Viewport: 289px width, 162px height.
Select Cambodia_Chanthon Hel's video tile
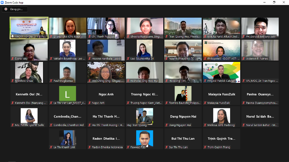68,117
